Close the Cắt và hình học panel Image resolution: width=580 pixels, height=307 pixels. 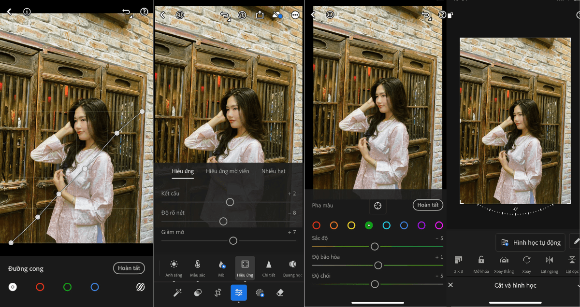pos(450,285)
